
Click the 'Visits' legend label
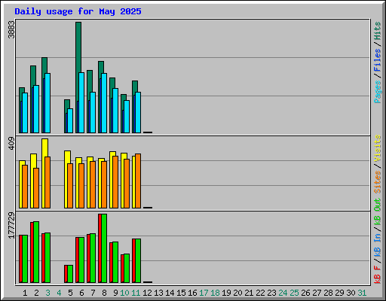click(378, 148)
